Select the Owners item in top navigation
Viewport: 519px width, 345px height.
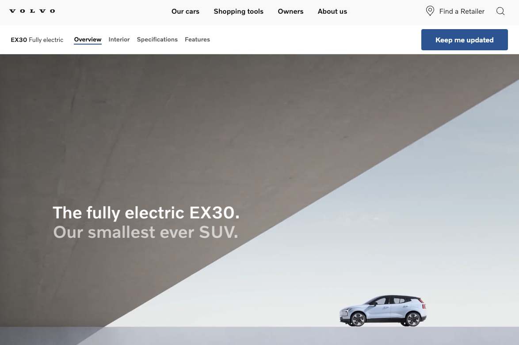[x=290, y=11]
